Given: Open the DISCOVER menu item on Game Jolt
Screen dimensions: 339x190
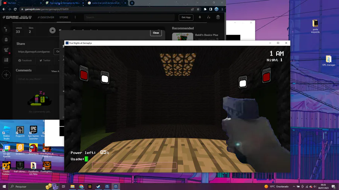Looking at the screenshot, I should pyautogui.click(x=46, y=17).
